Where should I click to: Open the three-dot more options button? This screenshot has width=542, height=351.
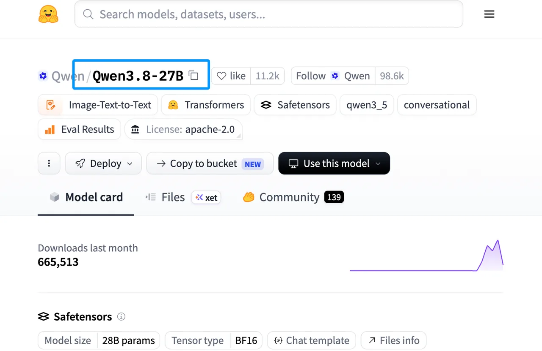click(x=49, y=163)
